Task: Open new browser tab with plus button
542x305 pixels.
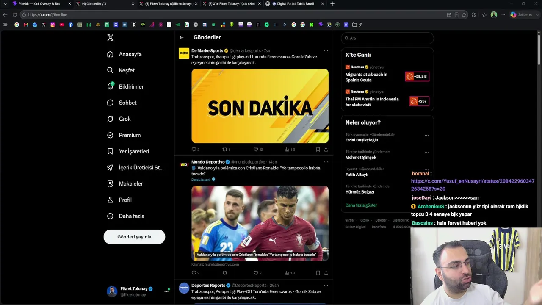Action: 332,4
